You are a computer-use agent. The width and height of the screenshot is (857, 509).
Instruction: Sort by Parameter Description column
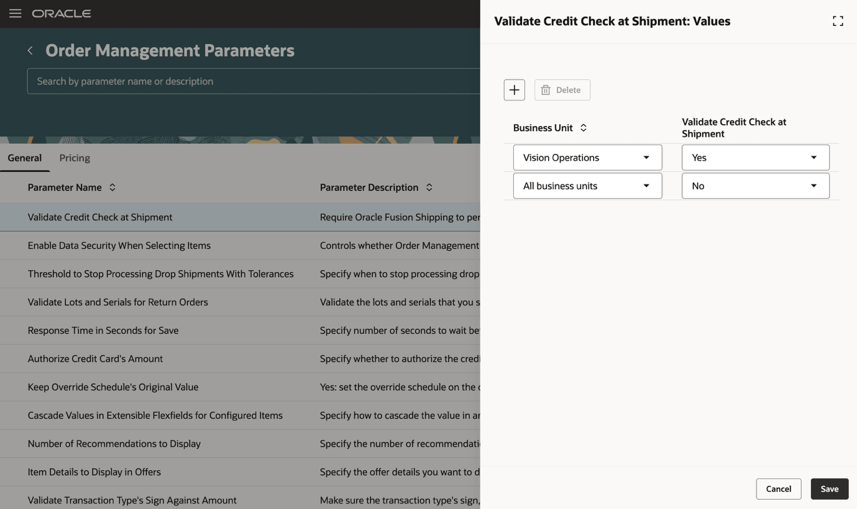click(x=429, y=187)
